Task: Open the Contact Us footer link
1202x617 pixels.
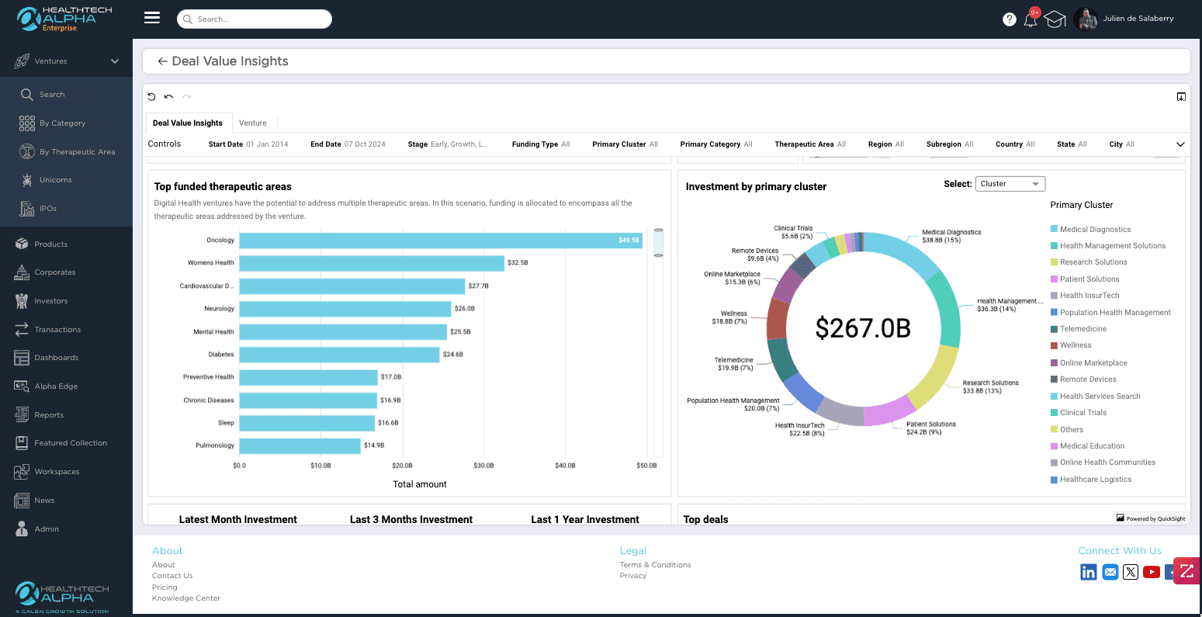Action: [172, 576]
